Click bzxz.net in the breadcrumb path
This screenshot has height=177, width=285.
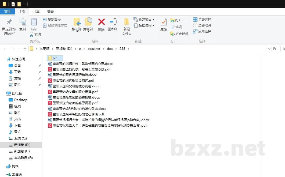click(x=94, y=49)
